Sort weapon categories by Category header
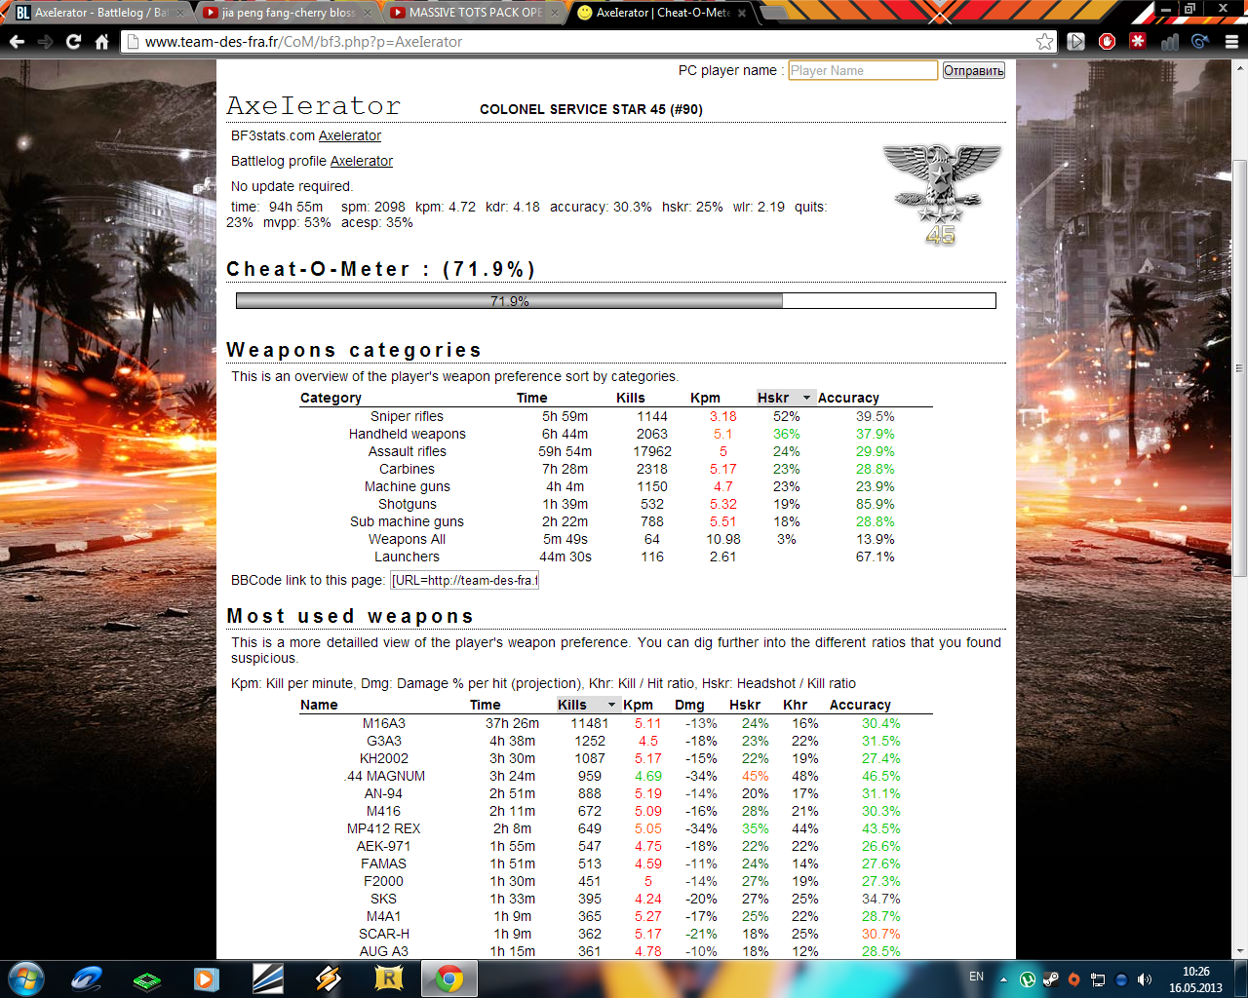 point(331,398)
